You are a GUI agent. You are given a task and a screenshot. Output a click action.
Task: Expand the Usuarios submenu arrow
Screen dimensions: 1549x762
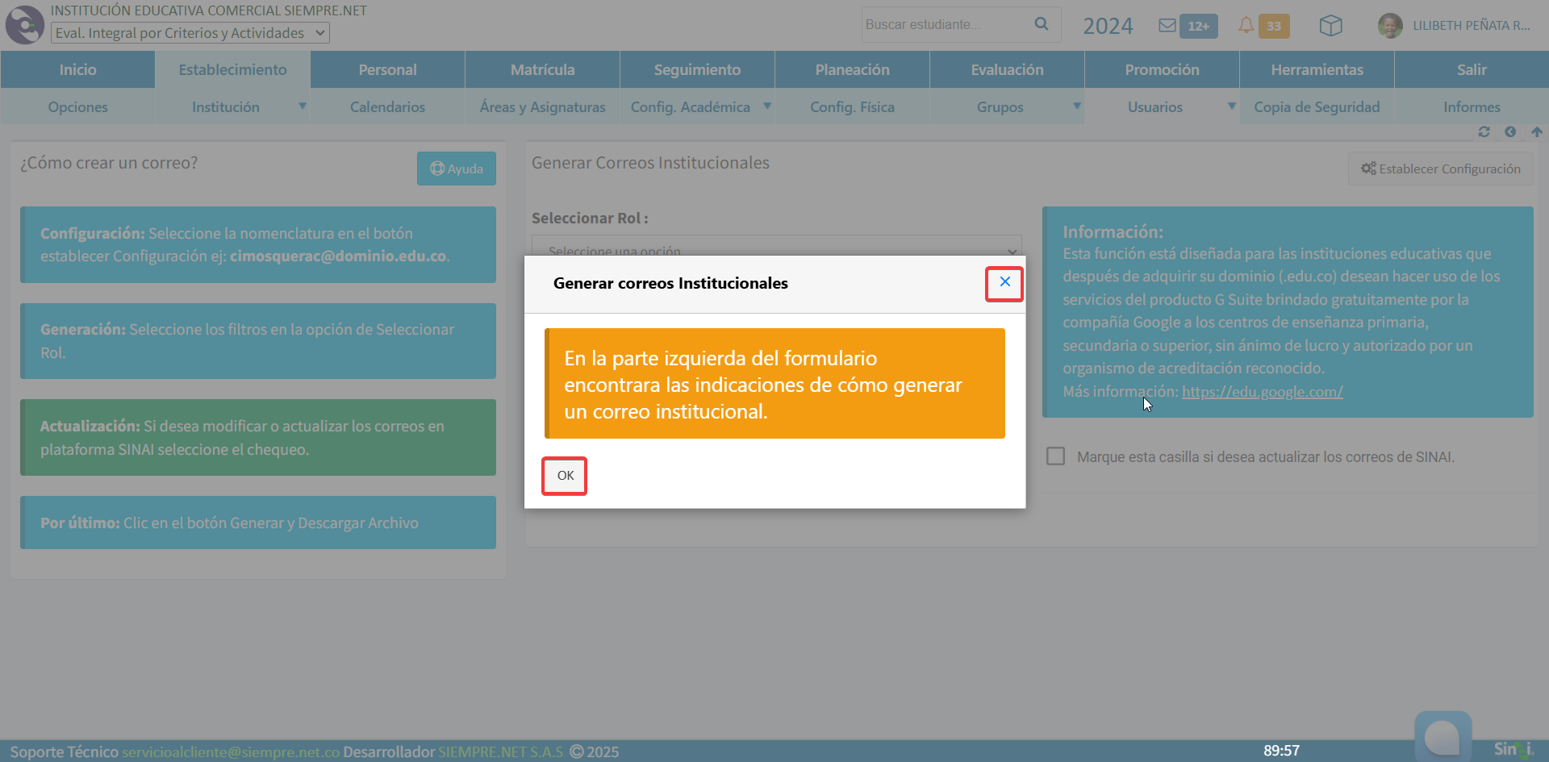tap(1231, 106)
